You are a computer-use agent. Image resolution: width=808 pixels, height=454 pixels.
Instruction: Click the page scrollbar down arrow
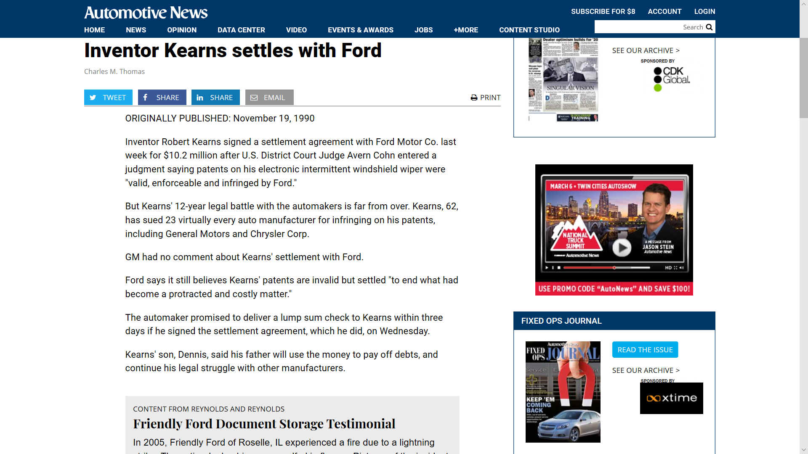(x=804, y=450)
